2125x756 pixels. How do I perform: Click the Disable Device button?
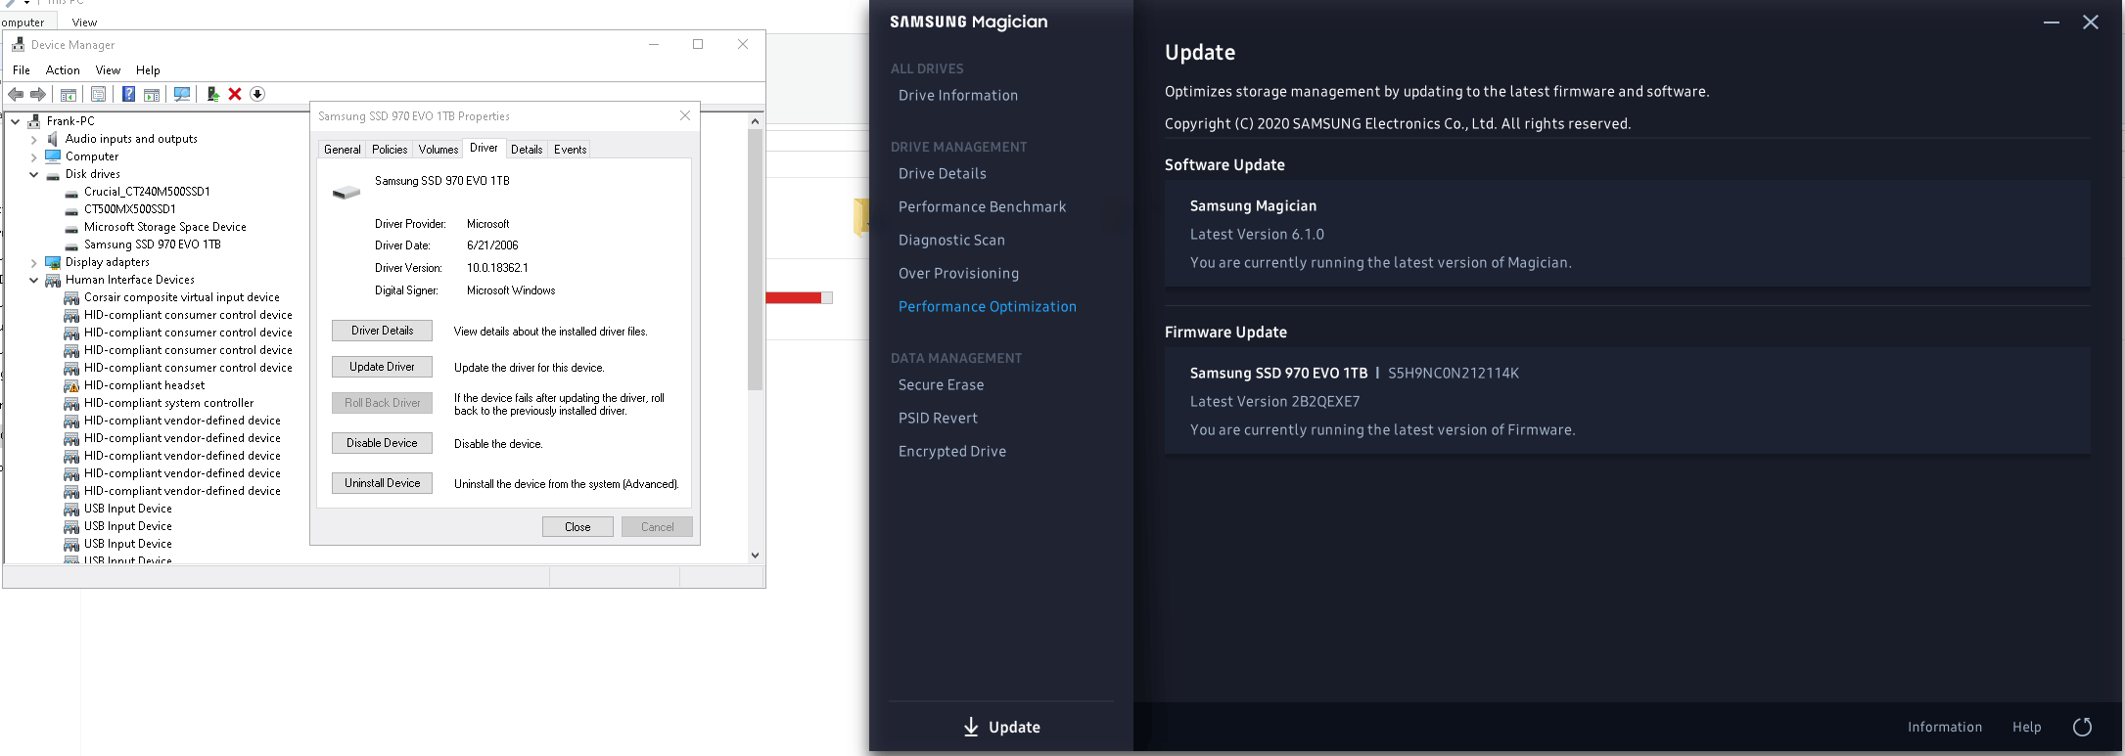(x=382, y=443)
